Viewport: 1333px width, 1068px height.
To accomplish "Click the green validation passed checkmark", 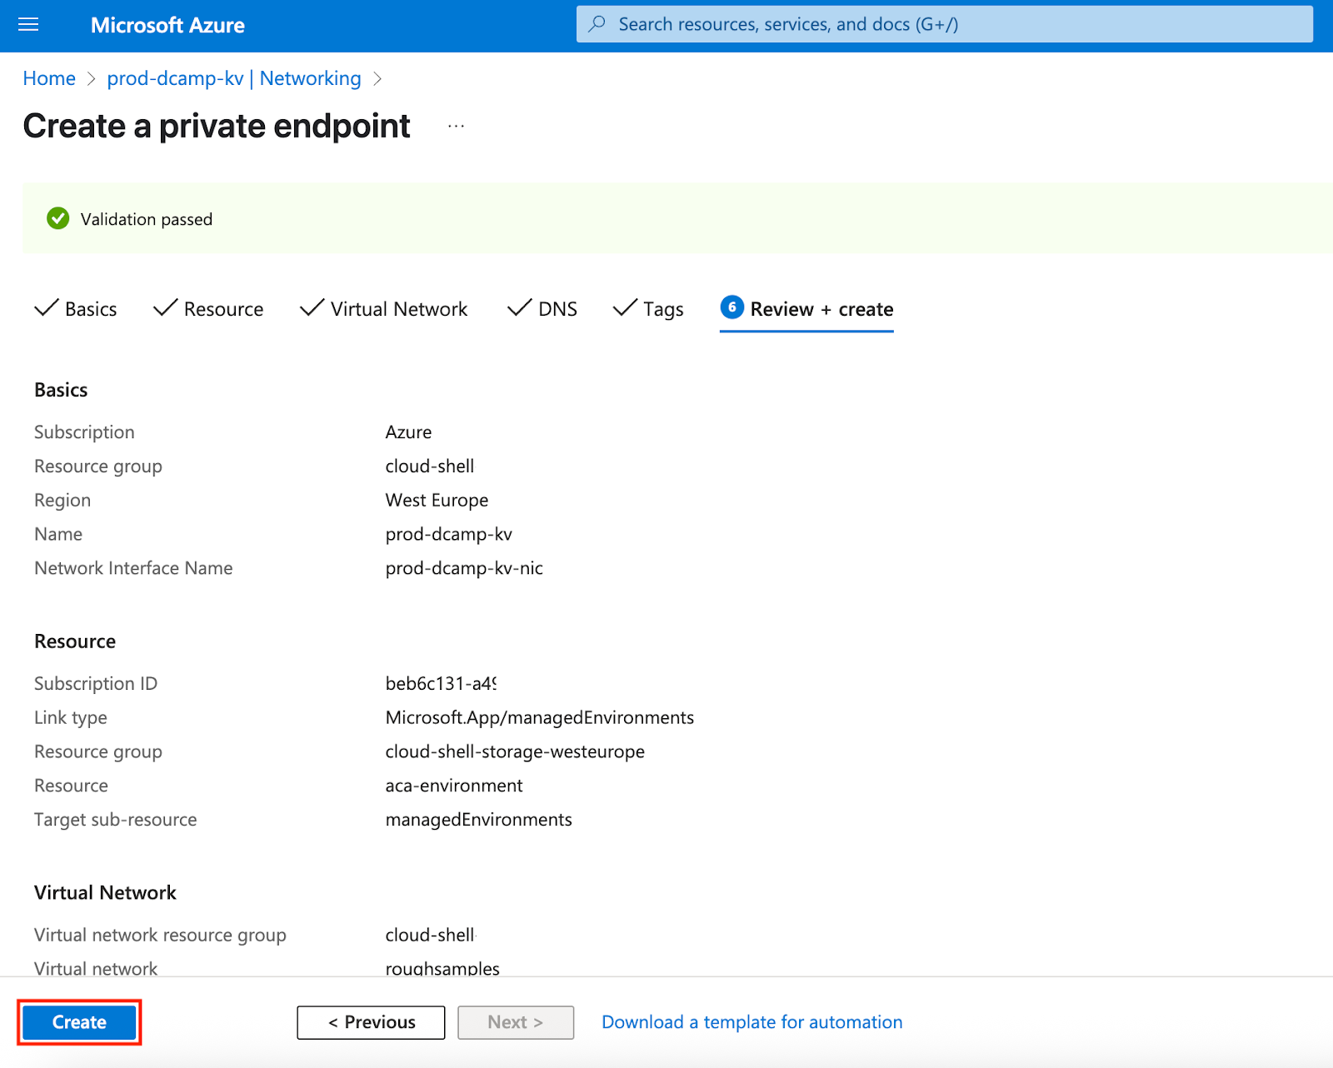I will pyautogui.click(x=58, y=218).
